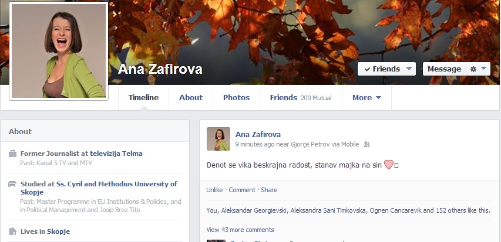Unlike the post

click(215, 190)
